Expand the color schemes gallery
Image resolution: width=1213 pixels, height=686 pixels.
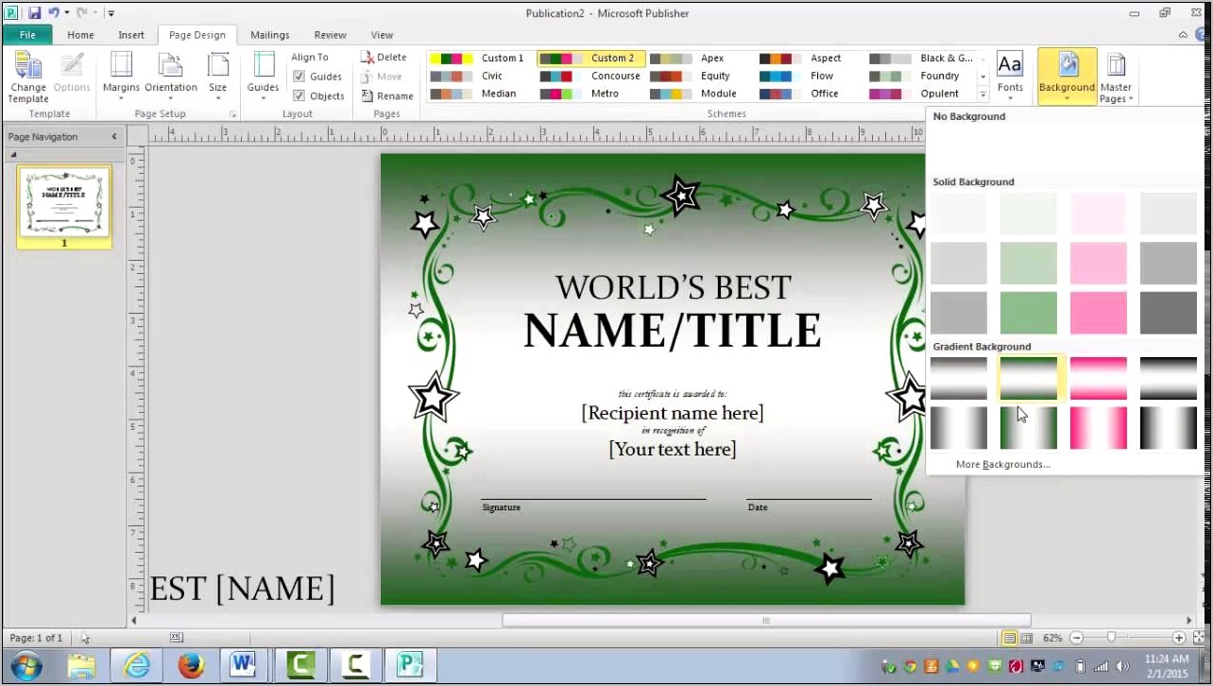(x=982, y=94)
